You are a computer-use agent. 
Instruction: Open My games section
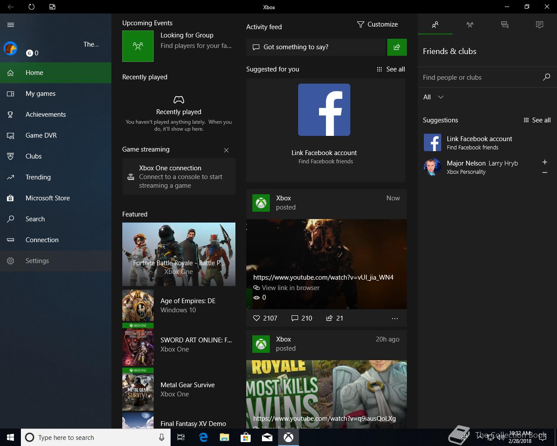pyautogui.click(x=56, y=94)
